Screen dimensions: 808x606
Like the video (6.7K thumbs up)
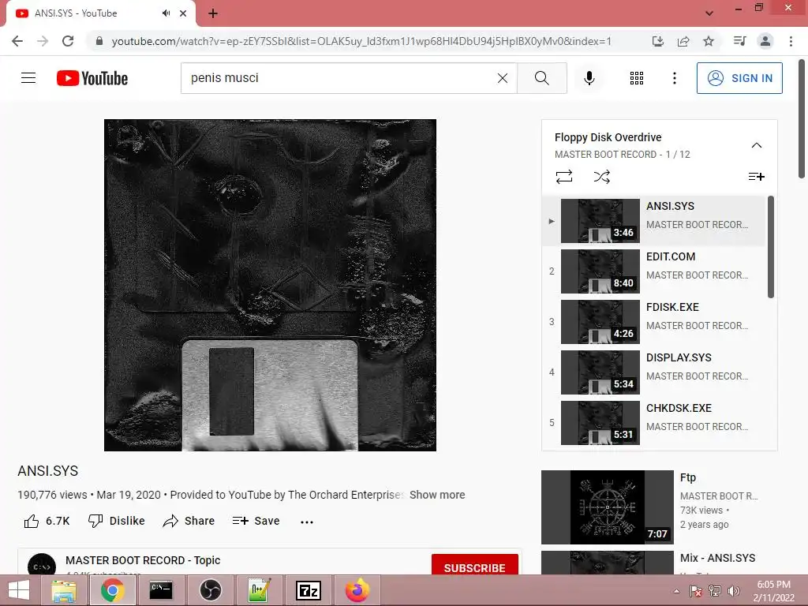click(47, 521)
